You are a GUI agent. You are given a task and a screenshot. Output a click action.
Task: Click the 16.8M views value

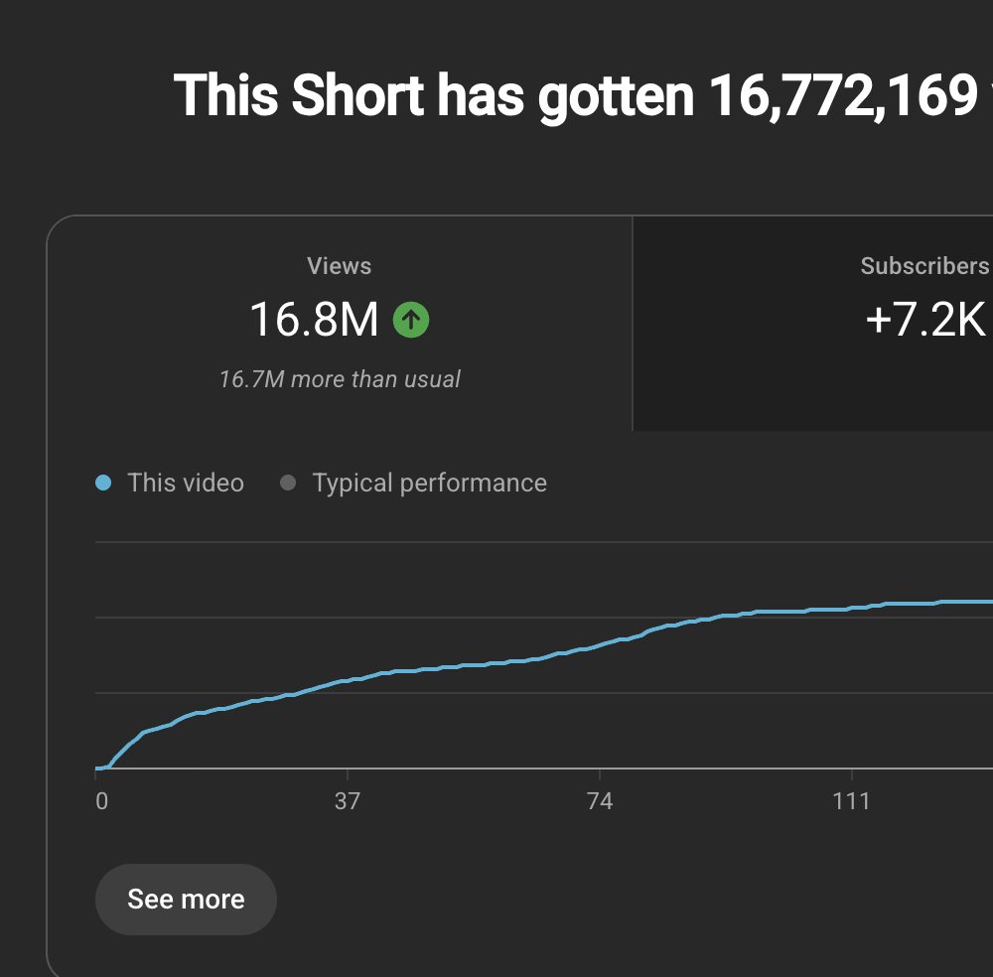(314, 319)
